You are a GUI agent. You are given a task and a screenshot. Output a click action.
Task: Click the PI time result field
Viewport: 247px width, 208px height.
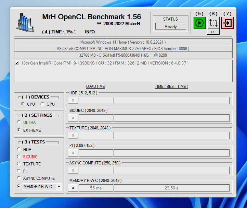pyautogui.click(x=171, y=153)
